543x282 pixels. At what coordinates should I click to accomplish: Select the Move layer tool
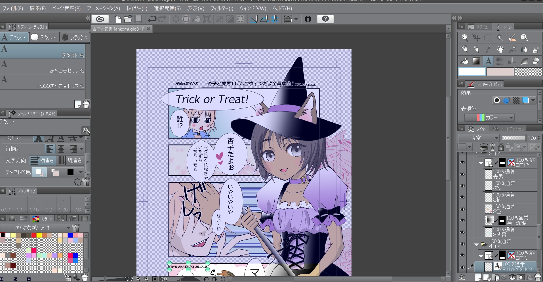click(x=476, y=37)
